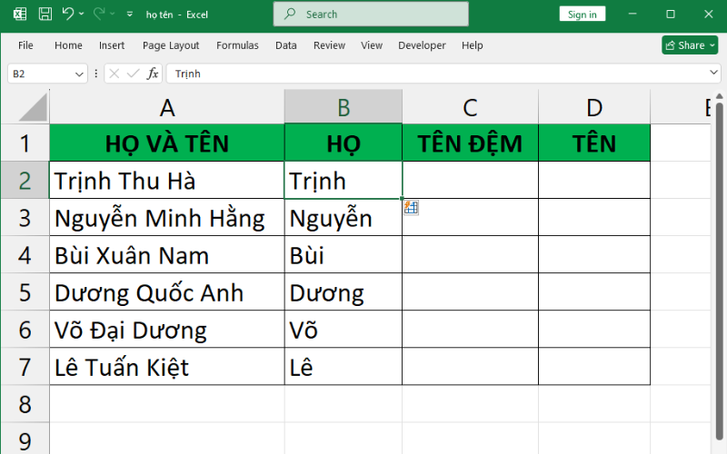Select row 8 header
727x454 pixels.
point(25,404)
